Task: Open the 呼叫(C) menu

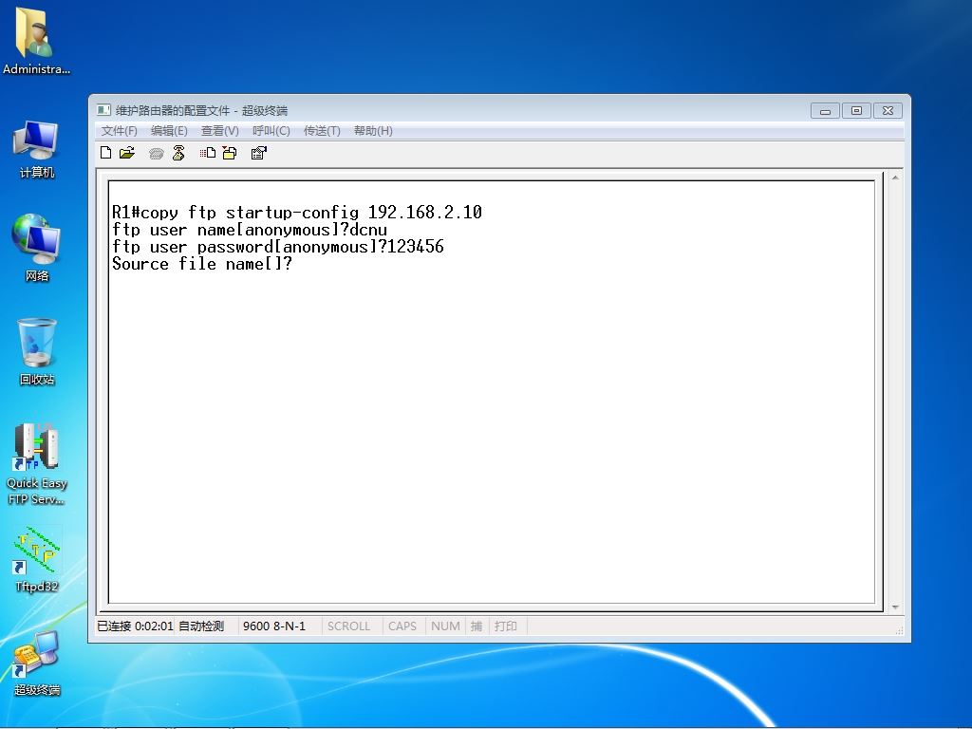Action: click(x=271, y=131)
